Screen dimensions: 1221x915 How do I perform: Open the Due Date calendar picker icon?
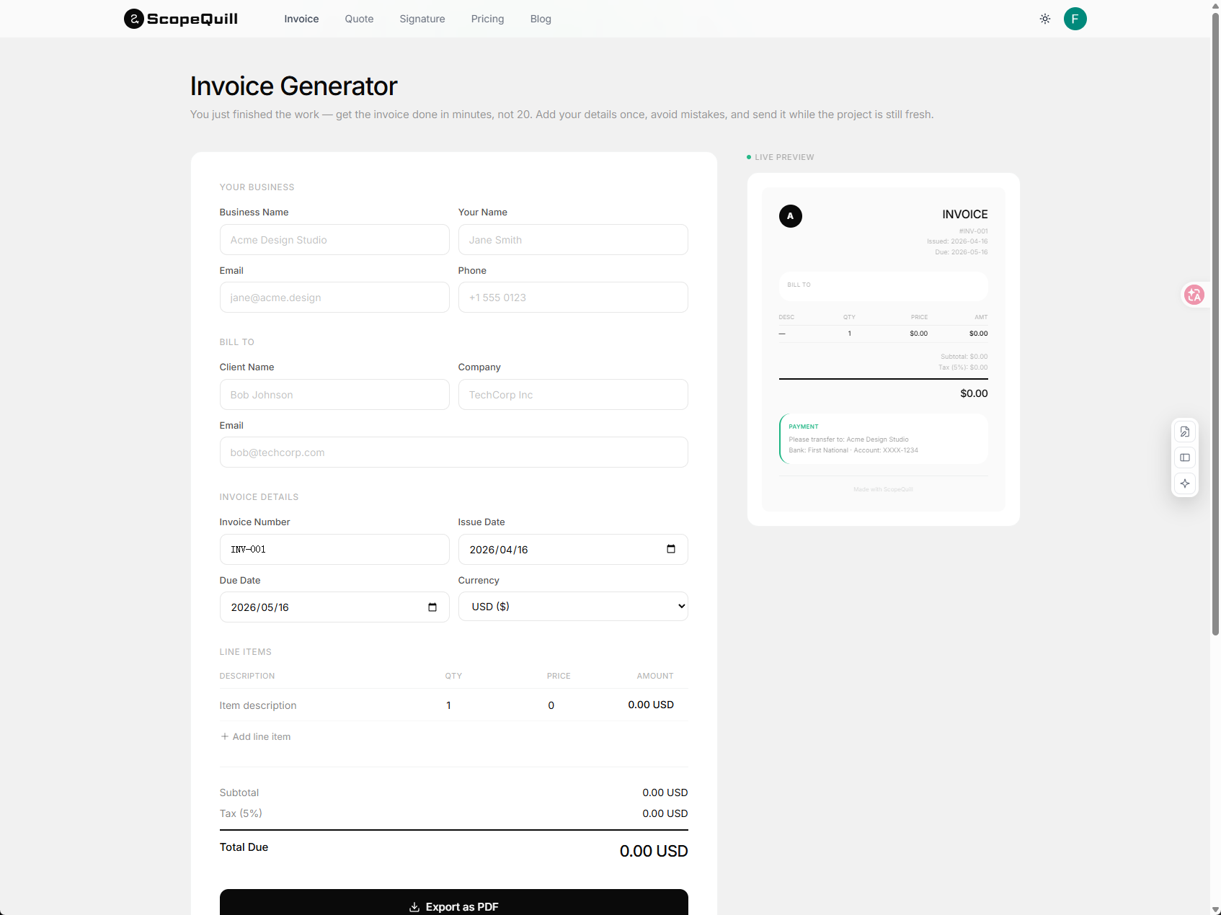pos(432,607)
